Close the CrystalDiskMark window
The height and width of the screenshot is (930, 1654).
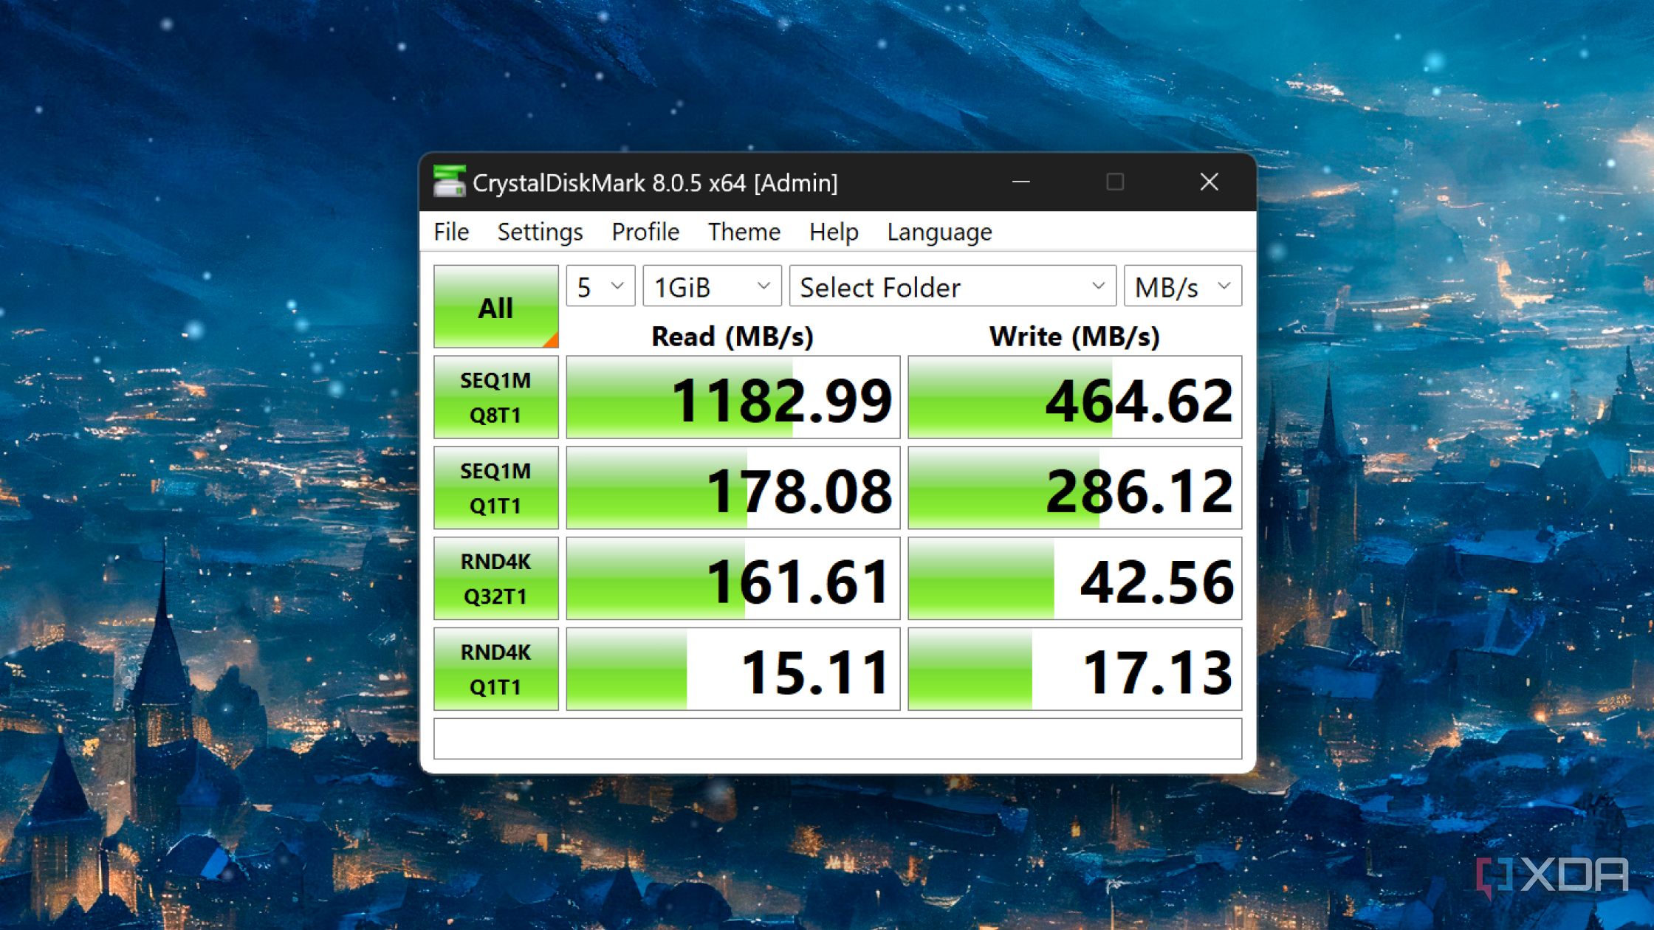coord(1209,182)
